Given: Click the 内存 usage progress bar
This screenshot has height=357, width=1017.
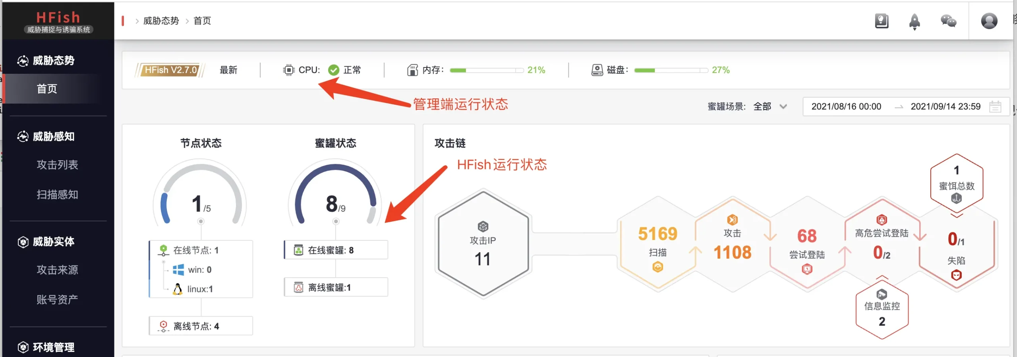Looking at the screenshot, I should [x=486, y=70].
